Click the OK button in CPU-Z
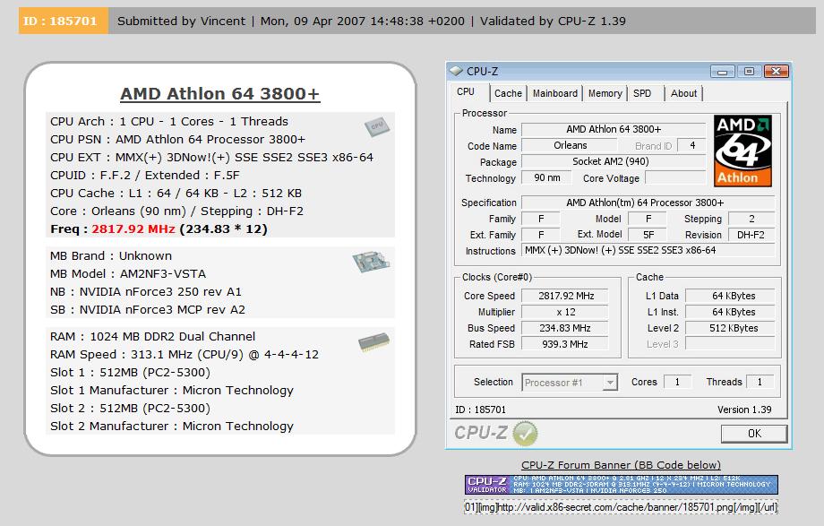The width and height of the screenshot is (824, 526). click(754, 434)
